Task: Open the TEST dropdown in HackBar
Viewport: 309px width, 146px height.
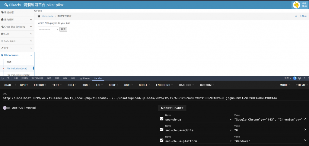Action: click(57, 85)
